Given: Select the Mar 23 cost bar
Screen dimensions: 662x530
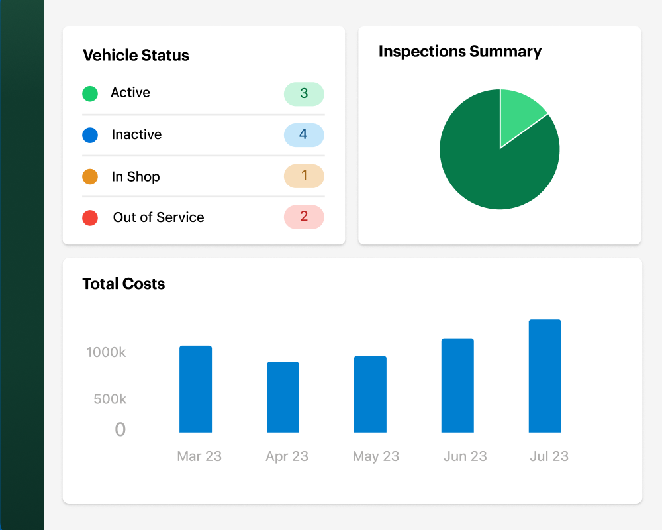Looking at the screenshot, I should click(x=196, y=390).
